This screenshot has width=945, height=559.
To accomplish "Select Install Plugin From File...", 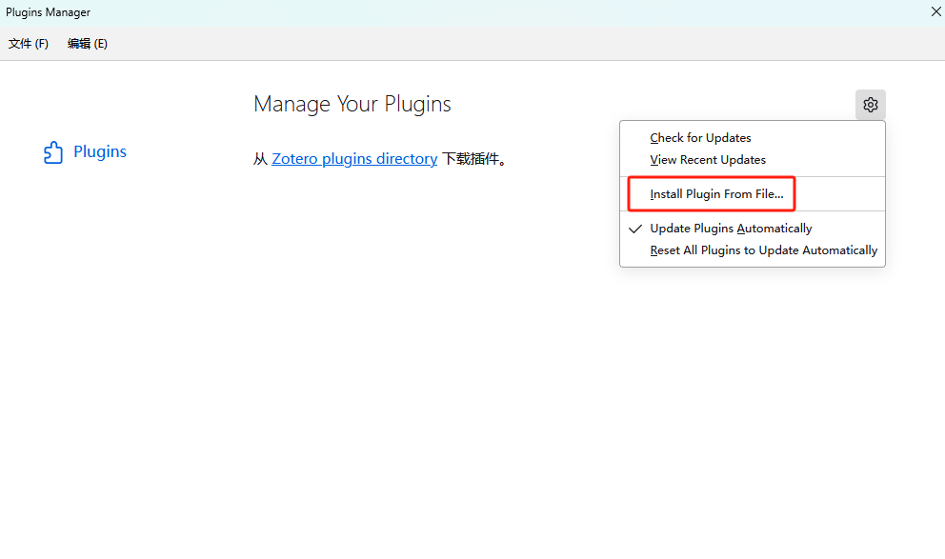I will 716,194.
